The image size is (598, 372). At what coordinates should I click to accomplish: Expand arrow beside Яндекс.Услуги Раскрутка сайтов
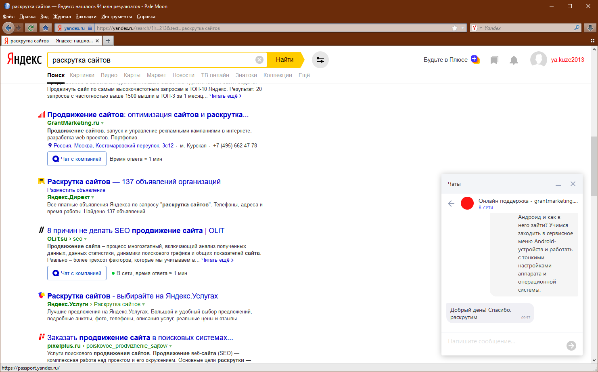144,305
